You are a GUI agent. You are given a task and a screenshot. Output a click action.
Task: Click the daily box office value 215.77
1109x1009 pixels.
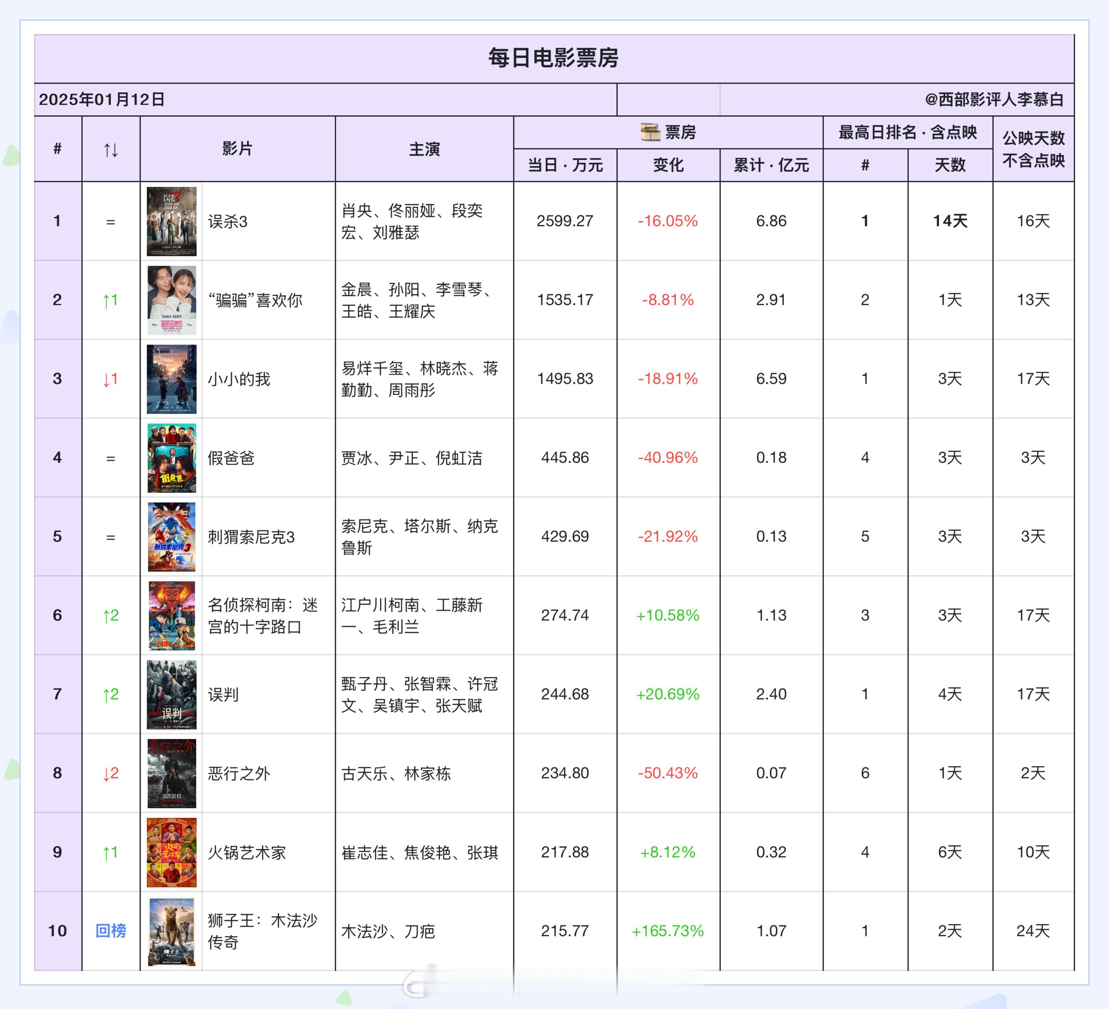point(565,931)
